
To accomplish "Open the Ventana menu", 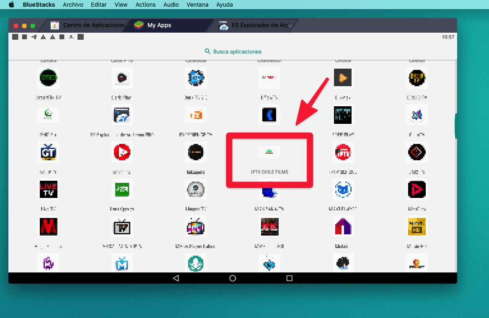I will [197, 5].
